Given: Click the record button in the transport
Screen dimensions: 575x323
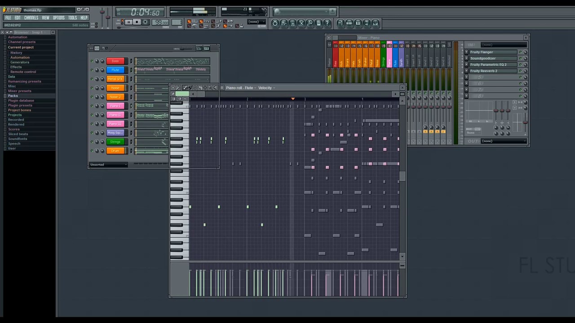Looking at the screenshot, I should tap(145, 22).
